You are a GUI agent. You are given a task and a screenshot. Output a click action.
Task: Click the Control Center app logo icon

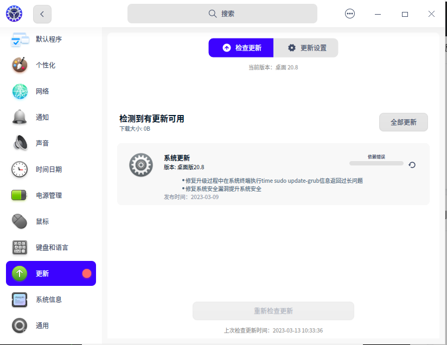tap(14, 14)
